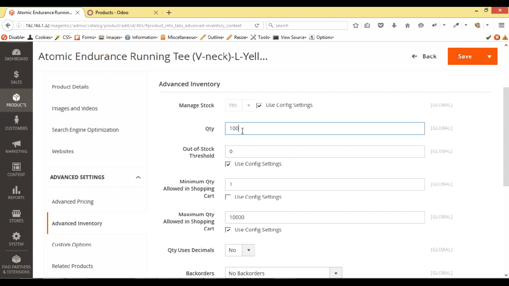Open the downloads arrow icon

394,26
